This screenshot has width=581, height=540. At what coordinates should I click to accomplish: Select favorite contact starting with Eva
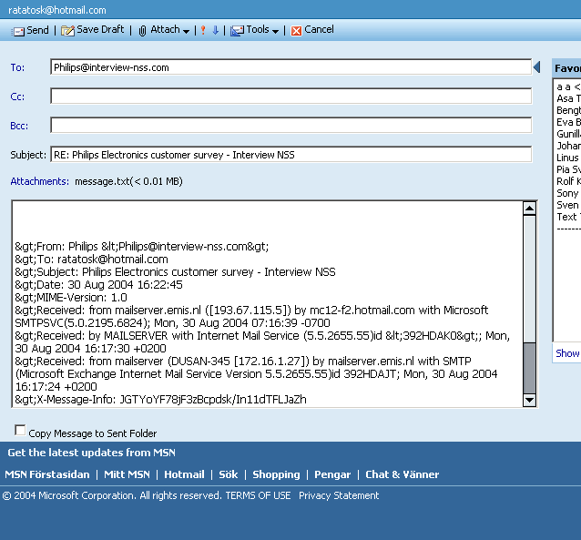click(x=568, y=122)
